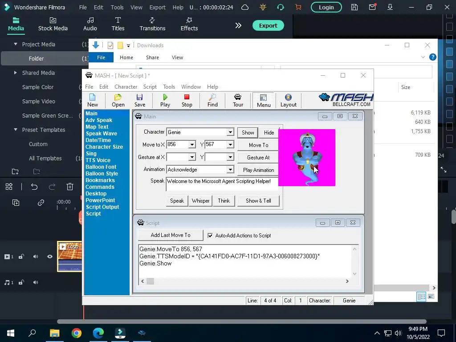
Task: Click Filmora link icon above timeline
Action: (41, 203)
